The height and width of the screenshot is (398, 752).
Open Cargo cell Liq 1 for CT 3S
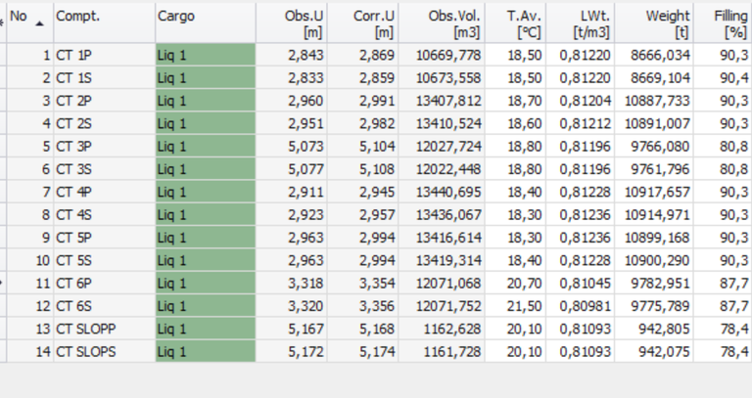click(x=205, y=168)
